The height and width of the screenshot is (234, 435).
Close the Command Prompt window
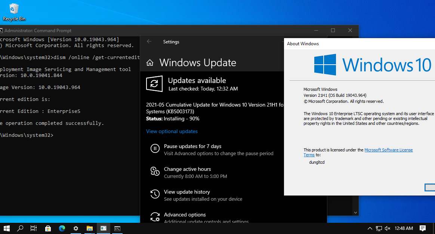[x=350, y=30]
